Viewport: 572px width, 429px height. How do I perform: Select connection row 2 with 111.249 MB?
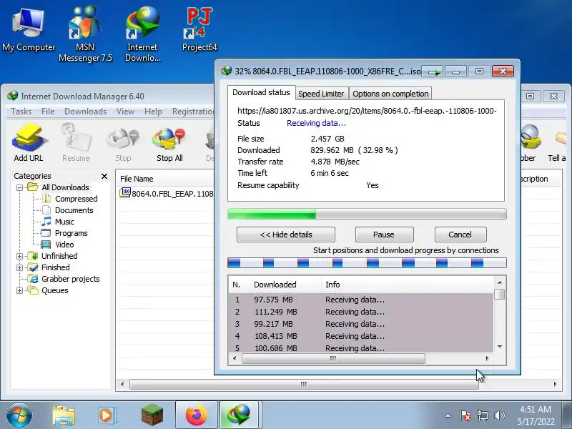click(361, 312)
